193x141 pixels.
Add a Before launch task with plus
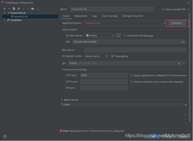(185, 105)
